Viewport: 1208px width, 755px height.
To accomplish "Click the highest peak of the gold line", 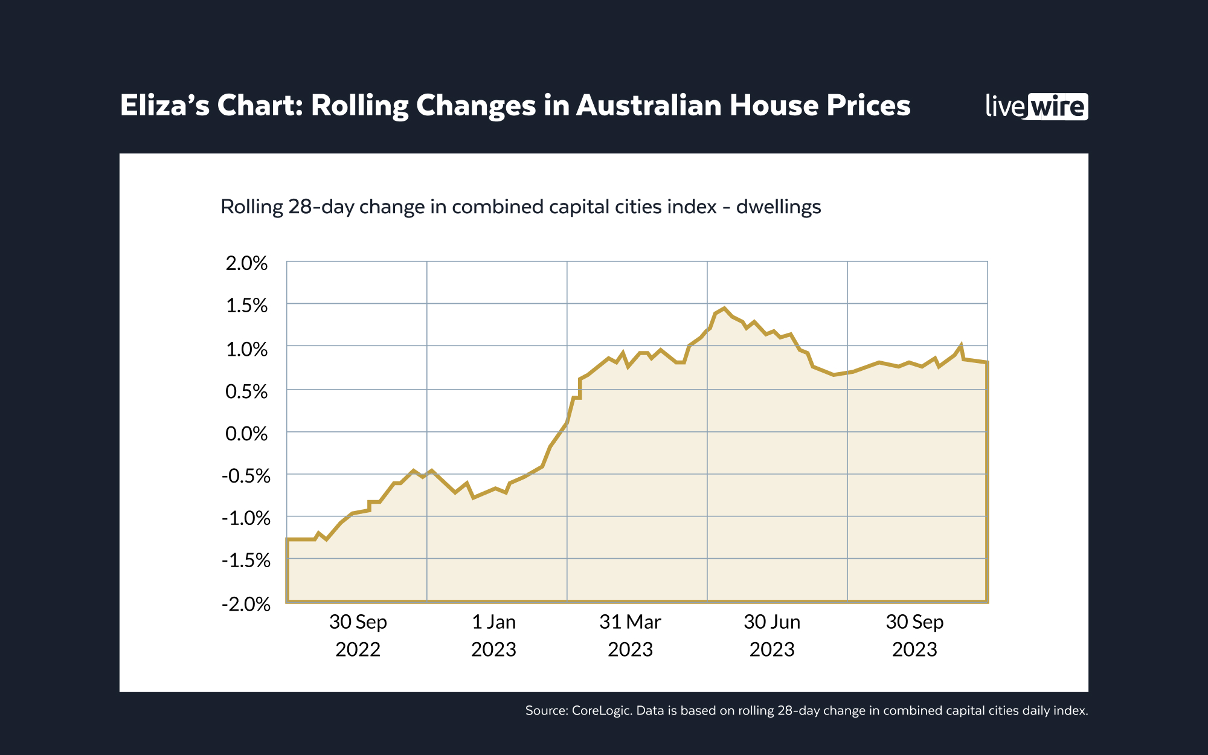I will tap(724, 309).
